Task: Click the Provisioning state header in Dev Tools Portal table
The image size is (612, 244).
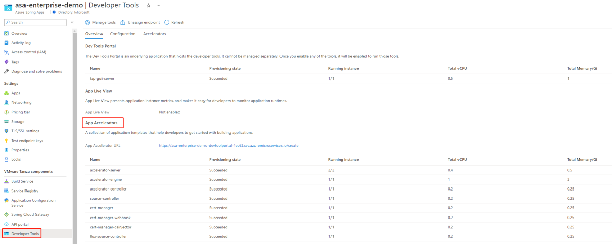Action: (224, 68)
